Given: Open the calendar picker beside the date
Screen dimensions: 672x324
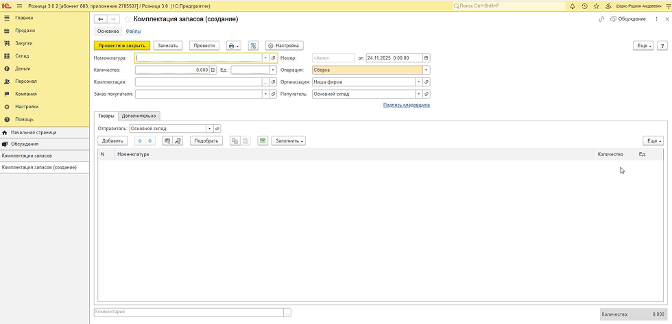Looking at the screenshot, I should (x=427, y=58).
